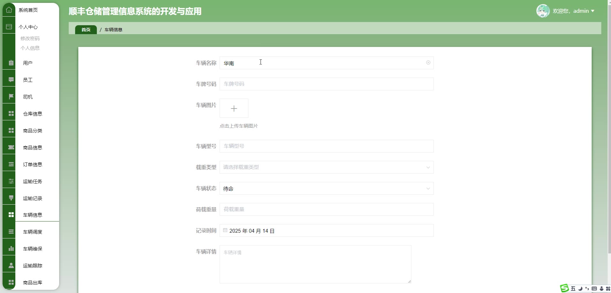The height and width of the screenshot is (293, 611).
Task: Open 运输跟踪 menu item
Action: [x=33, y=266]
